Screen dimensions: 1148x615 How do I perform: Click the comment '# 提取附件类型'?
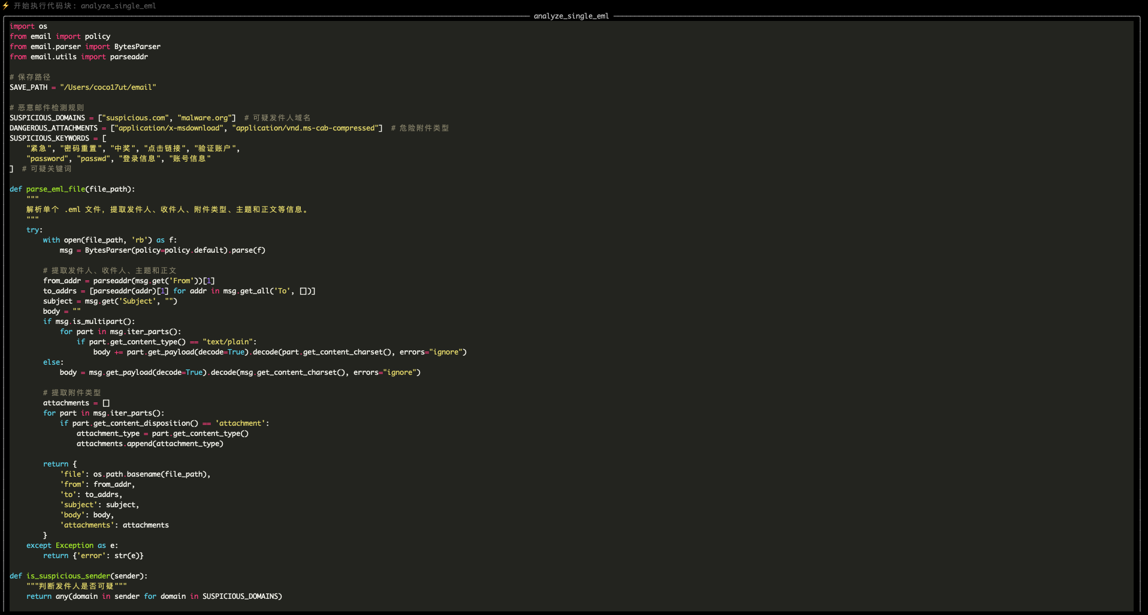[72, 393]
